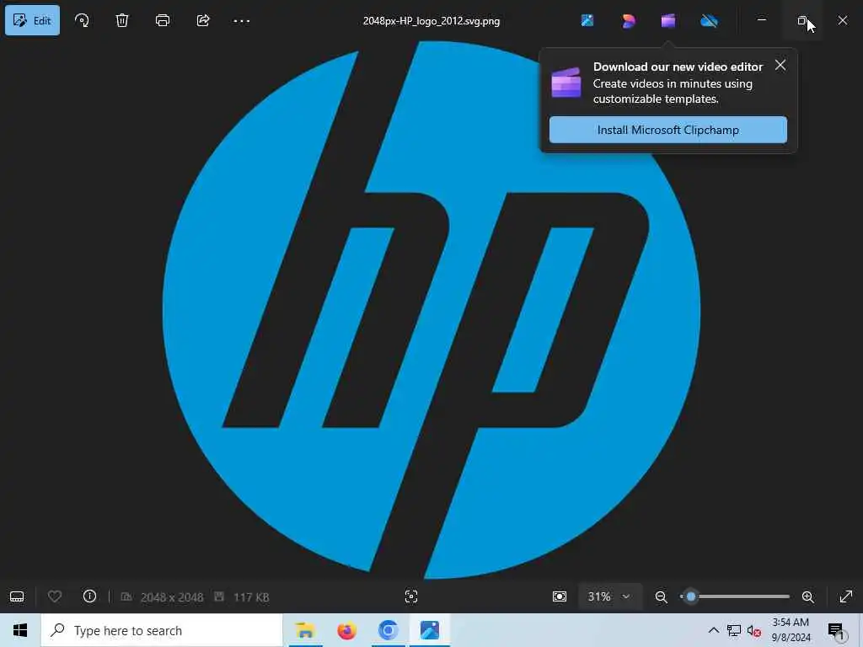Click the taskbar search box
This screenshot has width=863, height=647.
(162, 630)
